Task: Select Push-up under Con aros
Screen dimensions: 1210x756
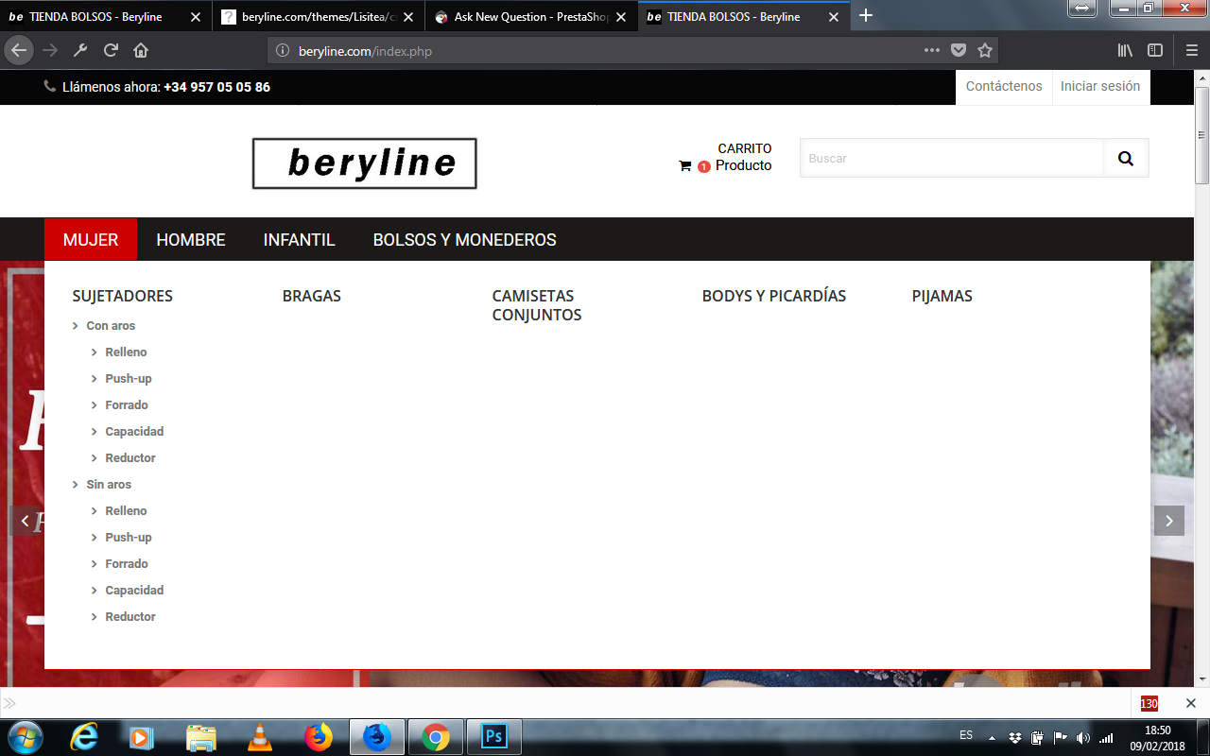Action: coord(129,379)
